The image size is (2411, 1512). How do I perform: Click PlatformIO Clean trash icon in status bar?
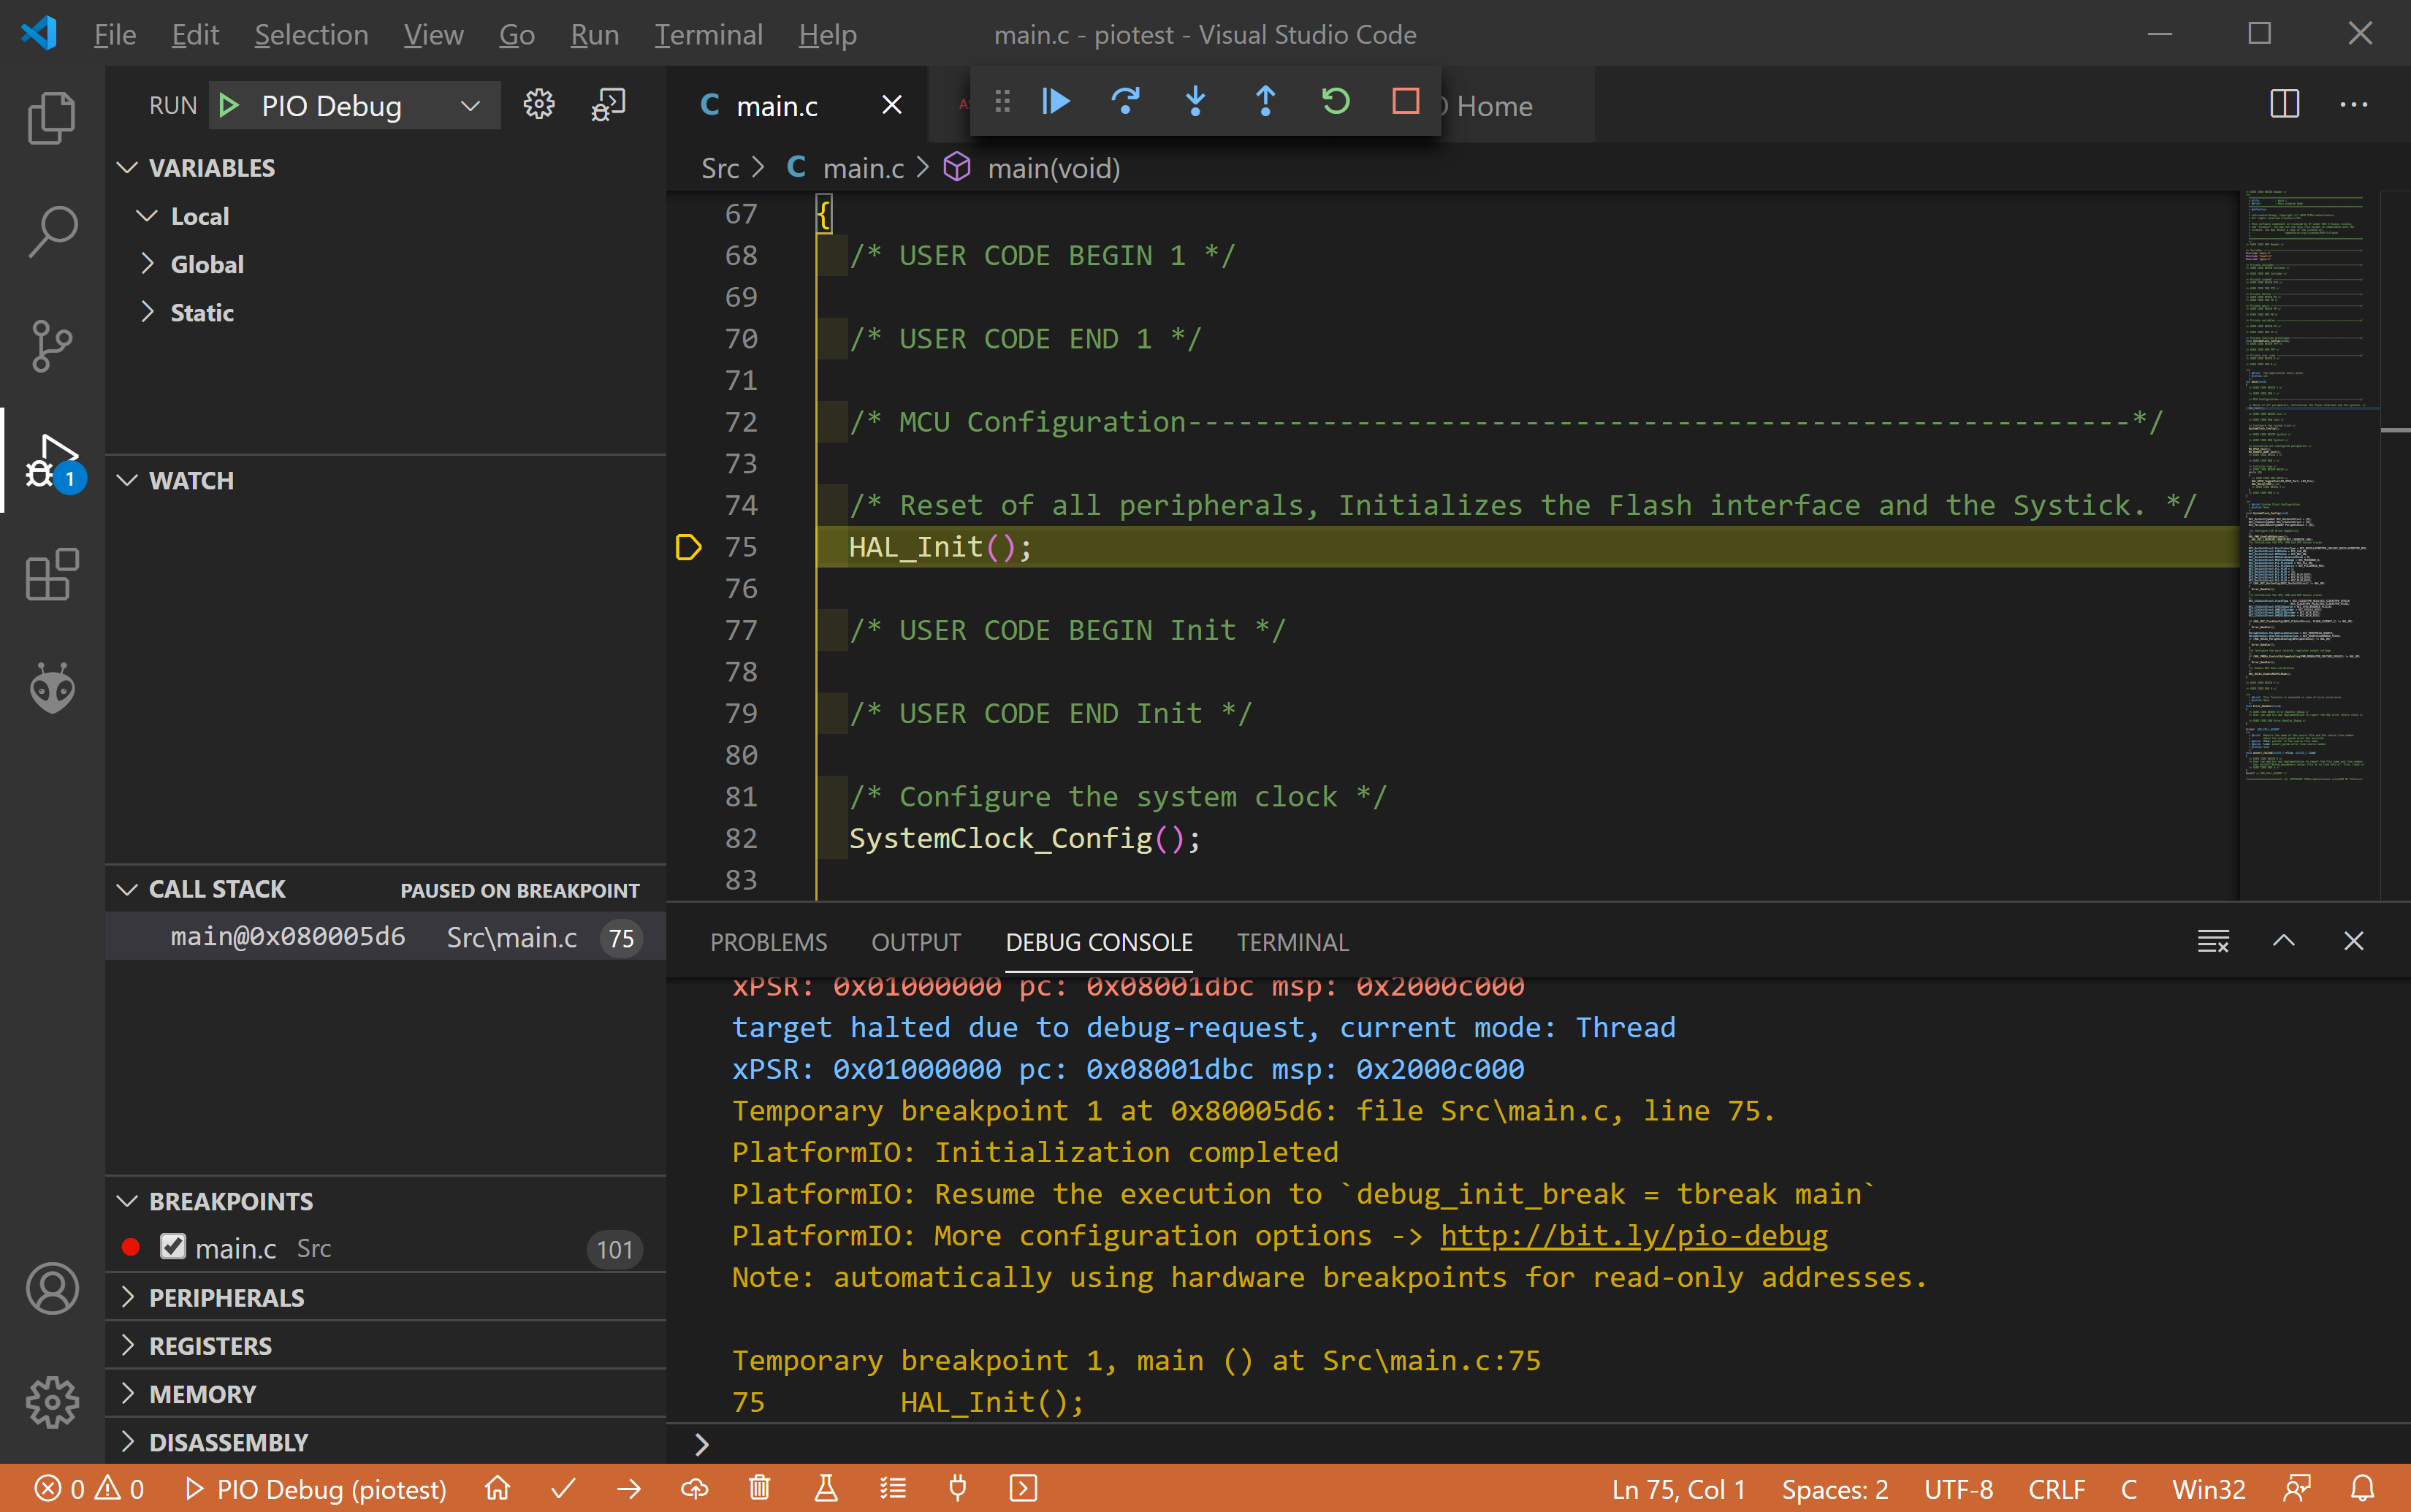(x=760, y=1488)
